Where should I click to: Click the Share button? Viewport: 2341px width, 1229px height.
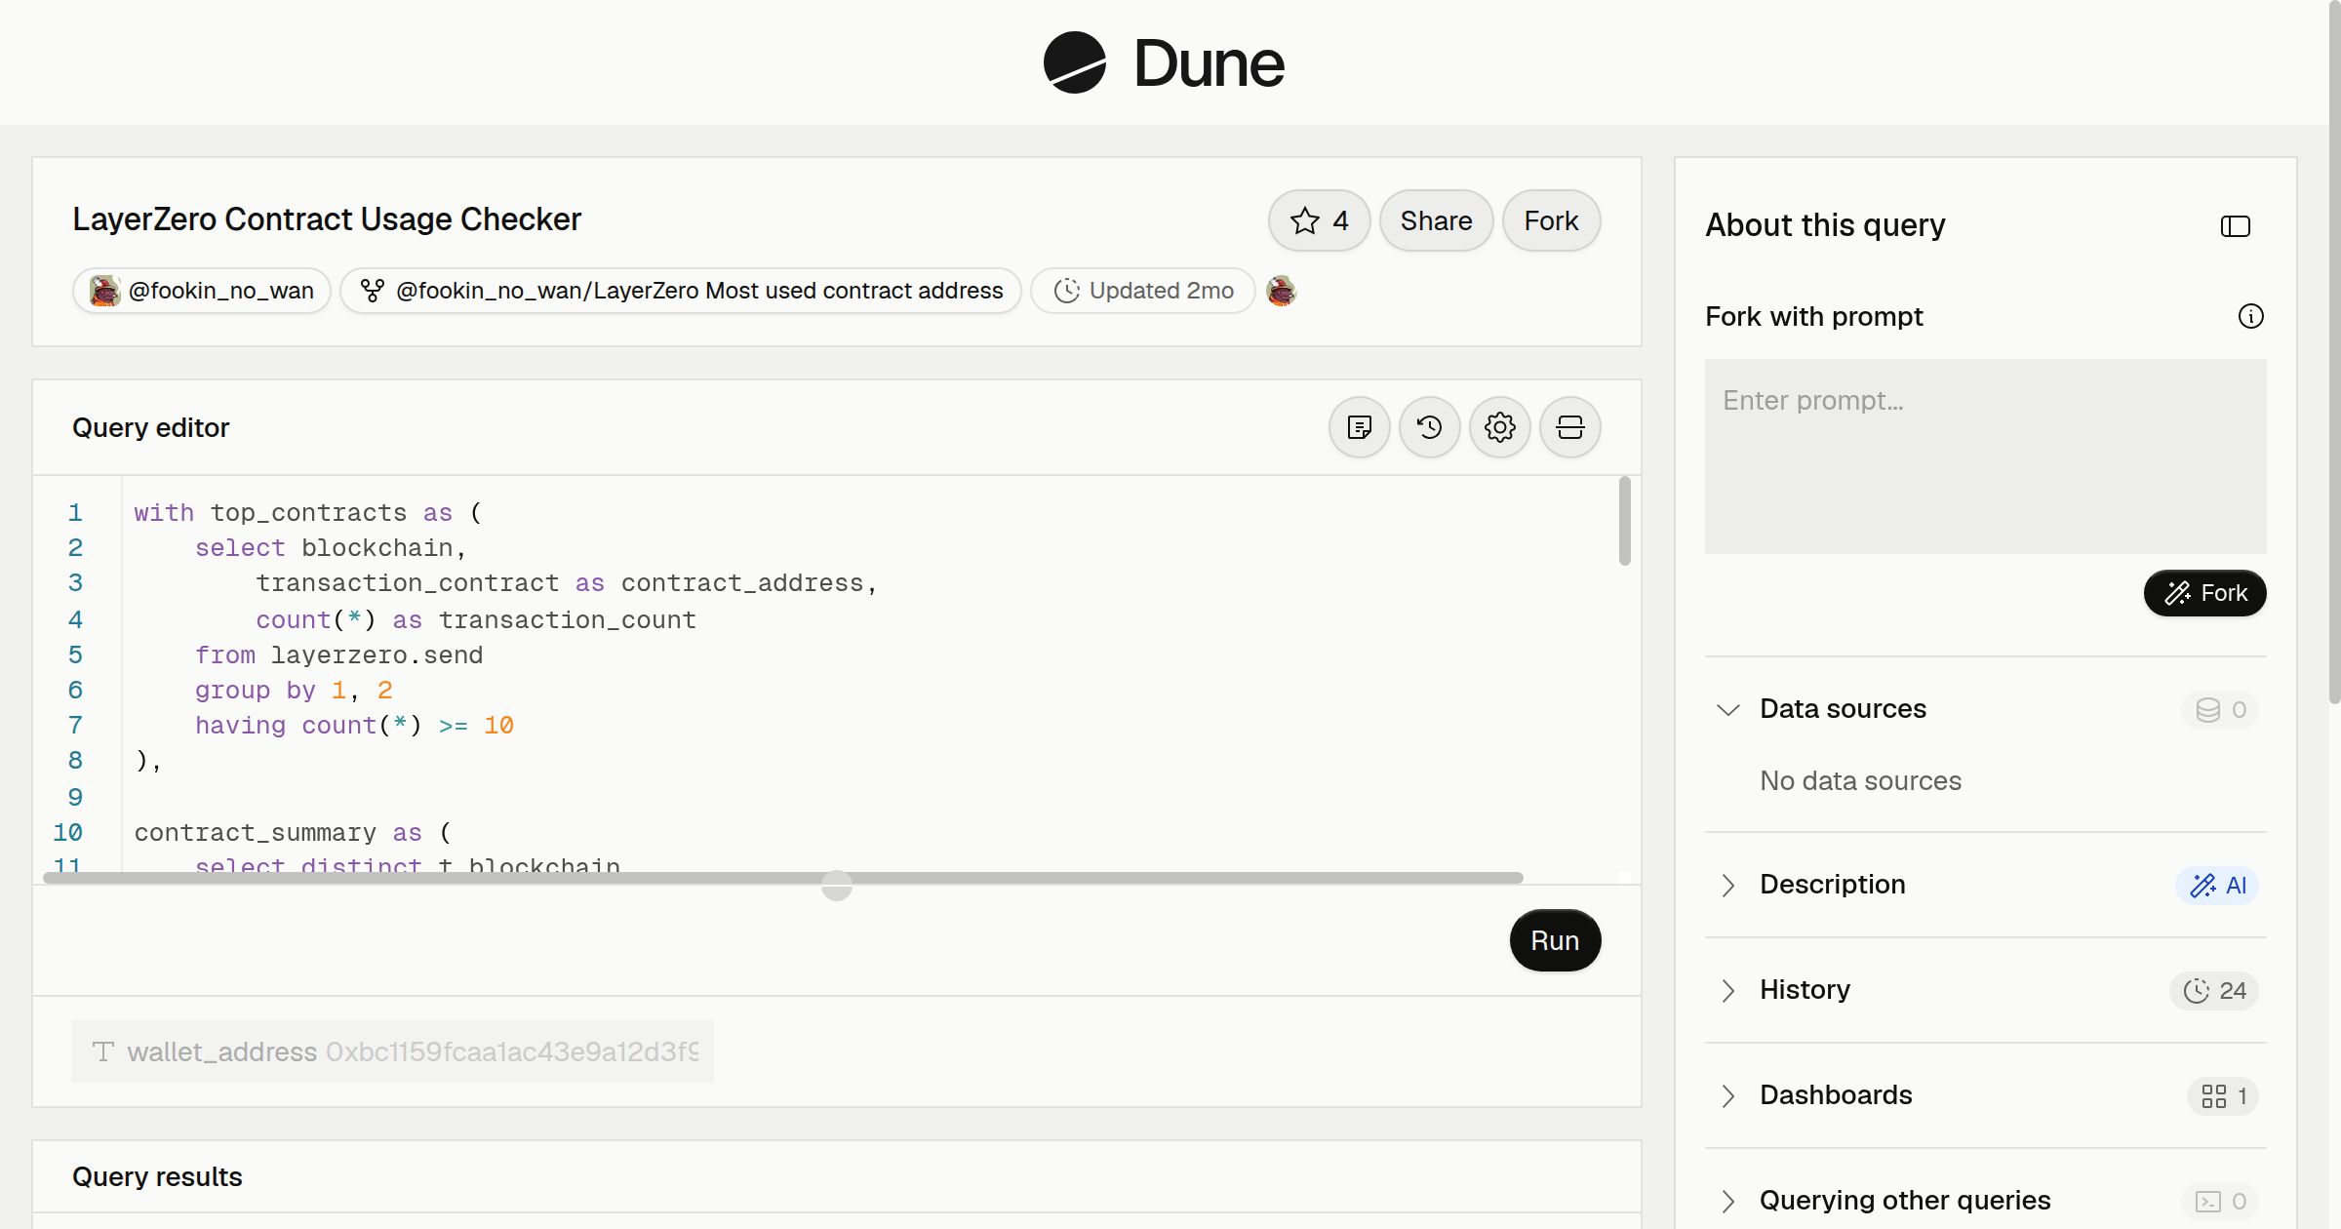click(1436, 220)
